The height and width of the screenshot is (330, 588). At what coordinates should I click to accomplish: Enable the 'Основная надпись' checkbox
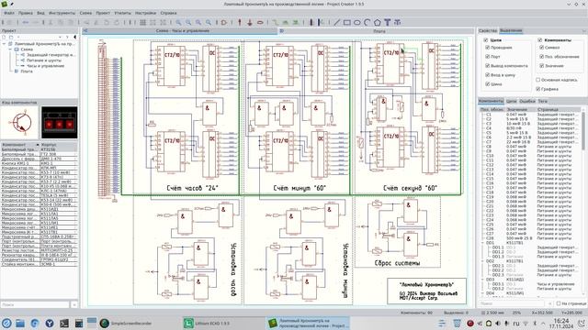click(x=538, y=80)
